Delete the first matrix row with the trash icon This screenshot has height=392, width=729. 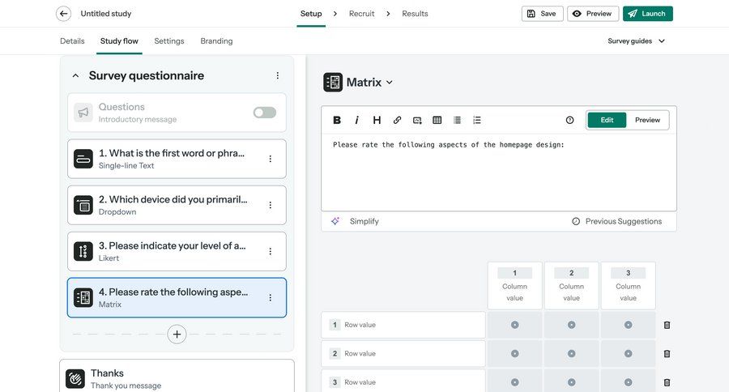point(667,325)
